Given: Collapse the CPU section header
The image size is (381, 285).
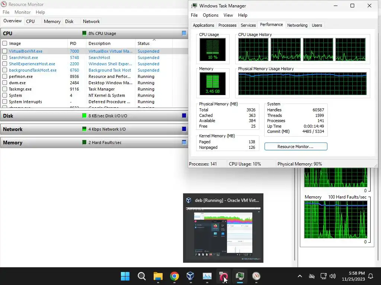Looking at the screenshot, I should click(x=94, y=33).
